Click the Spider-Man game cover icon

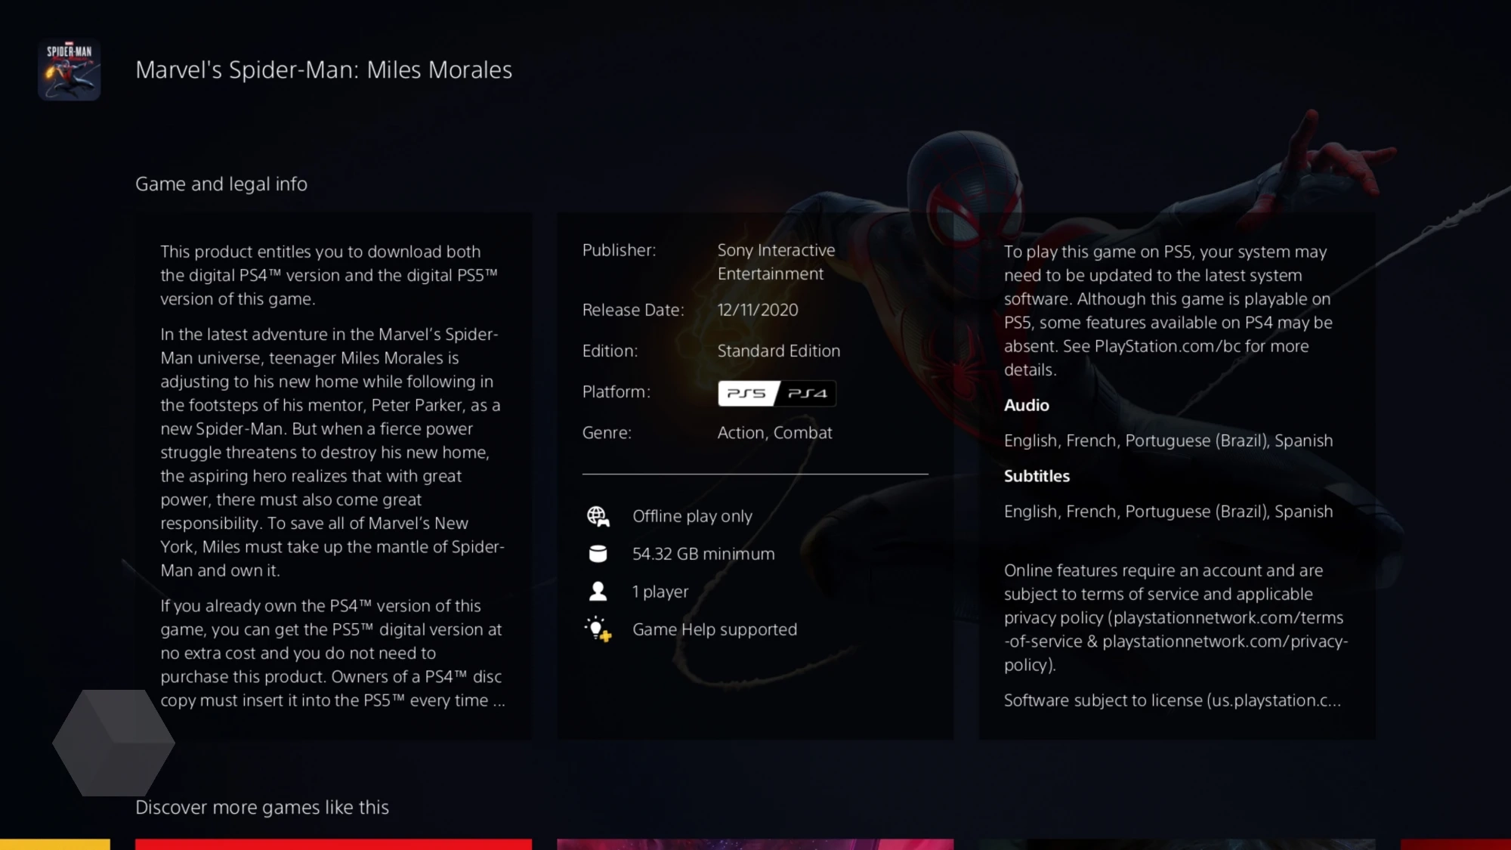pos(69,70)
